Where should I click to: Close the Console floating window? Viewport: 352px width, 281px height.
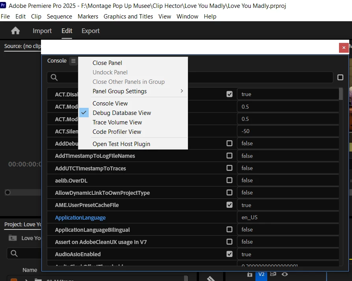(x=344, y=48)
